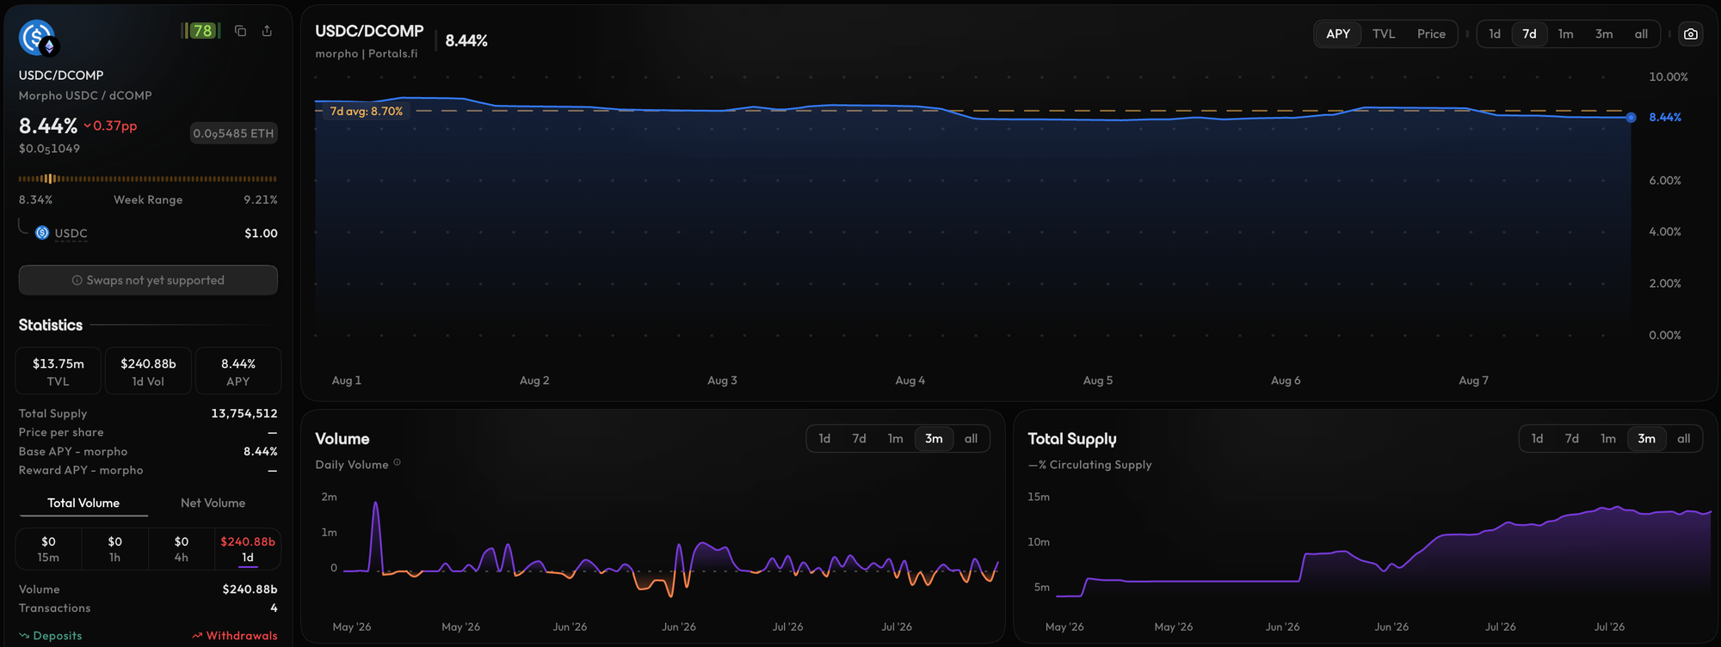The width and height of the screenshot is (1721, 647).
Task: Click the USDC/DCOMP token logo icon
Action: (x=37, y=39)
